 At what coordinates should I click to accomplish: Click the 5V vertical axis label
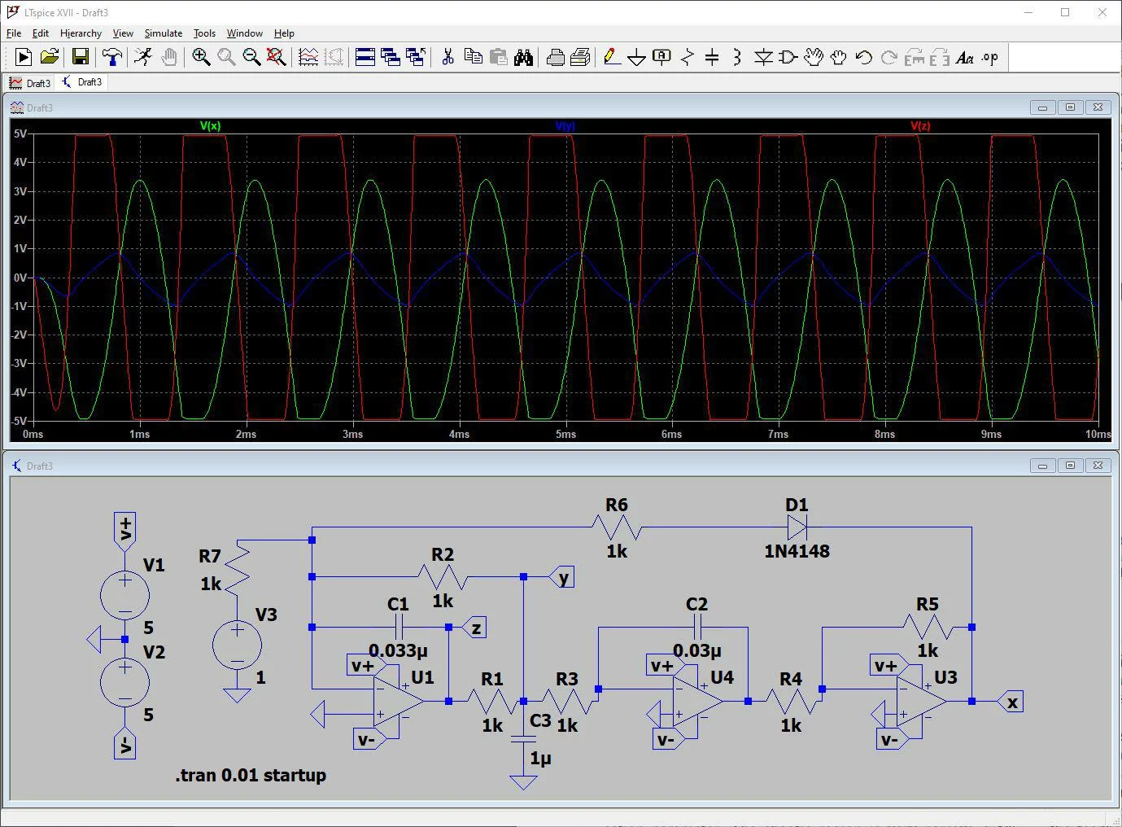pyautogui.click(x=20, y=133)
